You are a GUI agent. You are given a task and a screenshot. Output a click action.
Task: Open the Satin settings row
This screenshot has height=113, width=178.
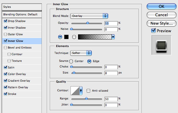[22, 67]
